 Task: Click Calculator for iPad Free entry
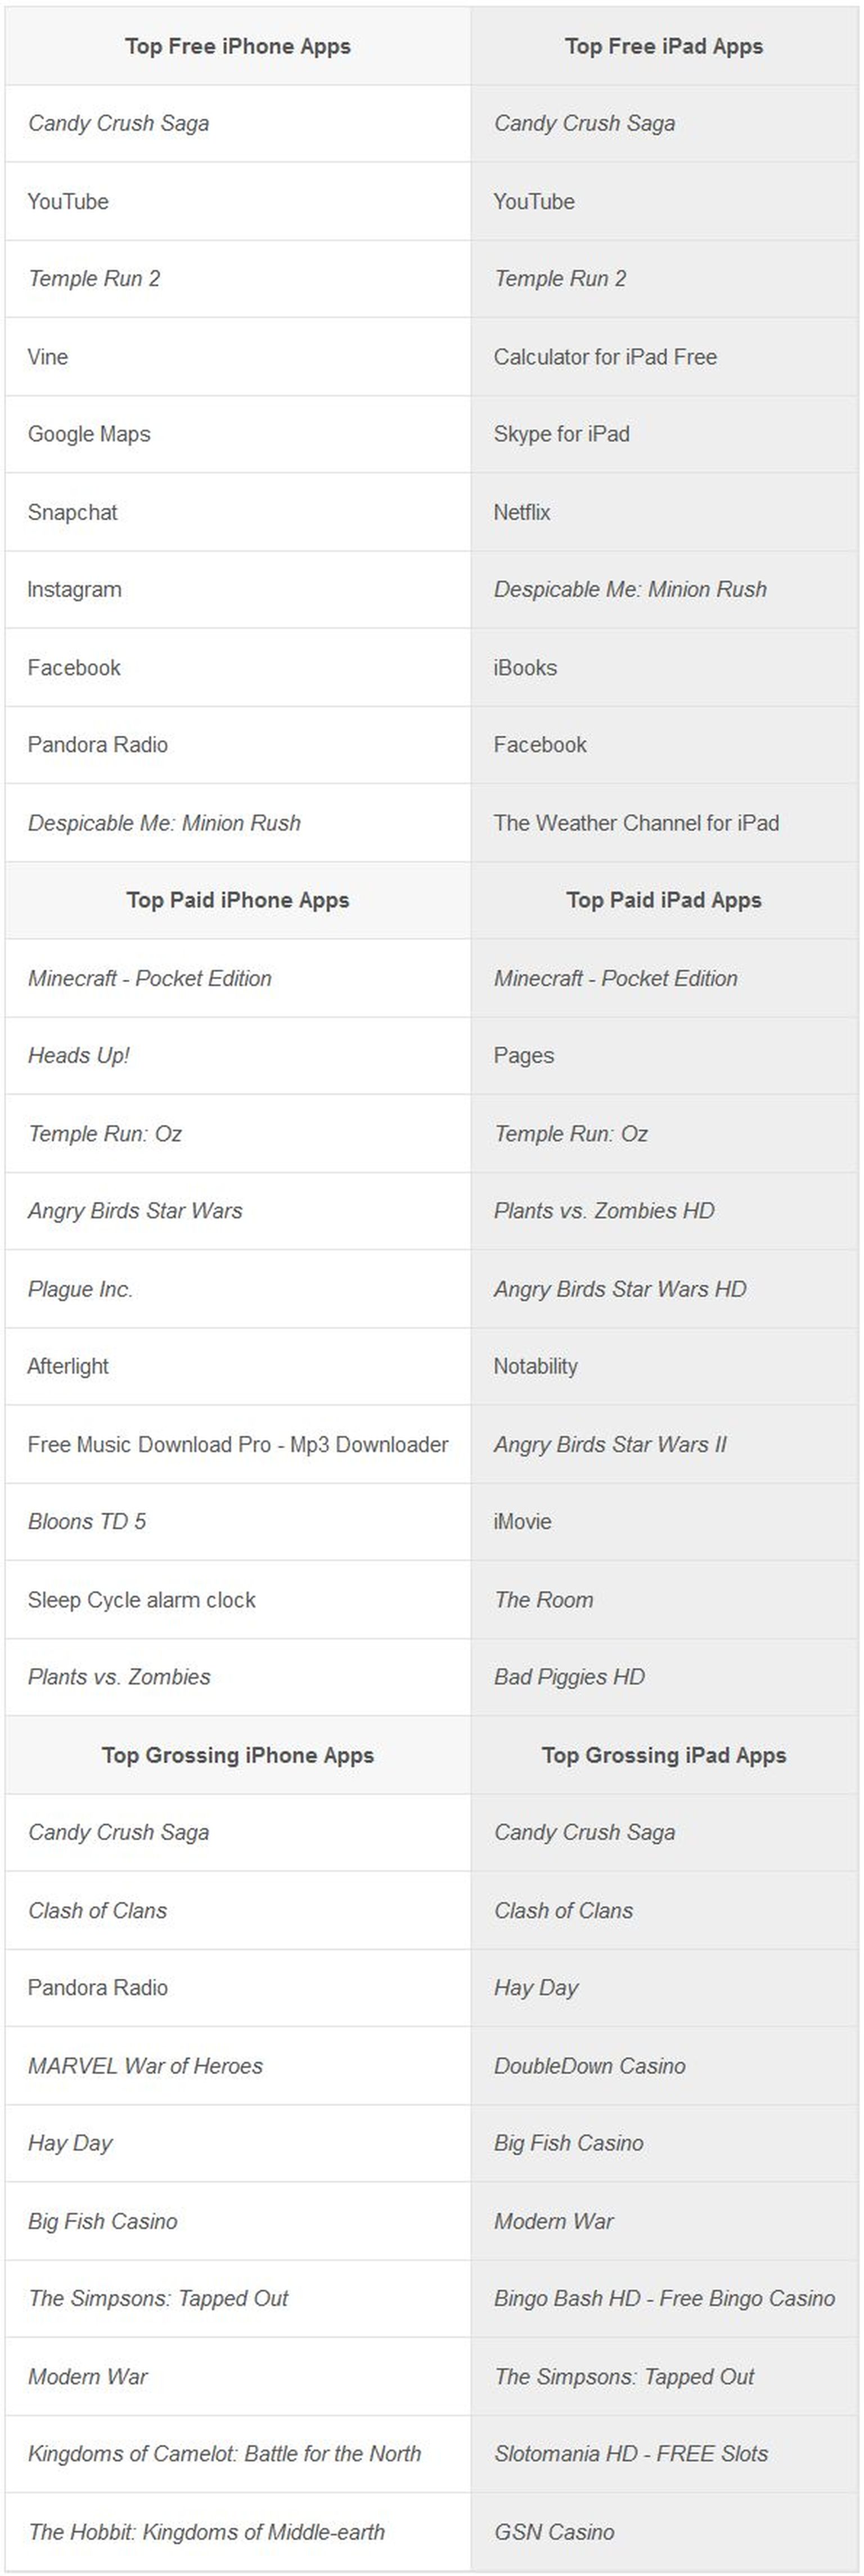[x=605, y=357]
